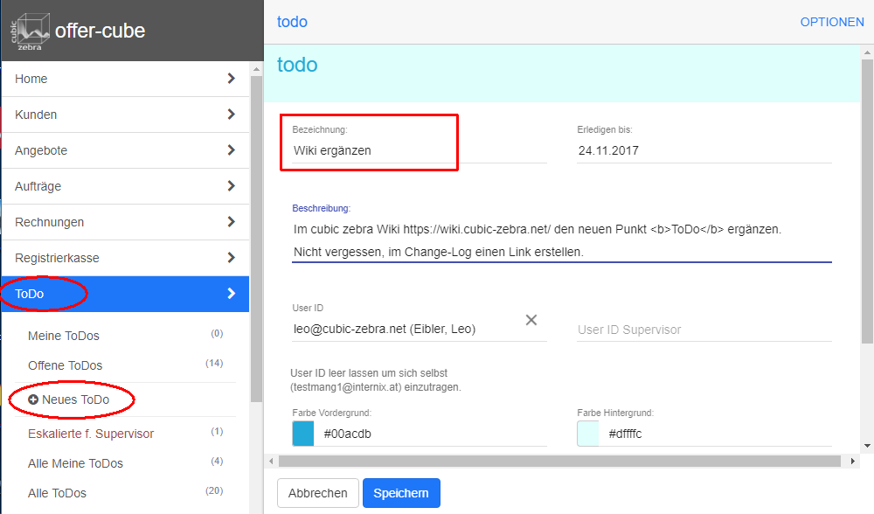Click the blue Farbe Vordergrund swatch
This screenshot has height=514, width=874.
pyautogui.click(x=304, y=434)
